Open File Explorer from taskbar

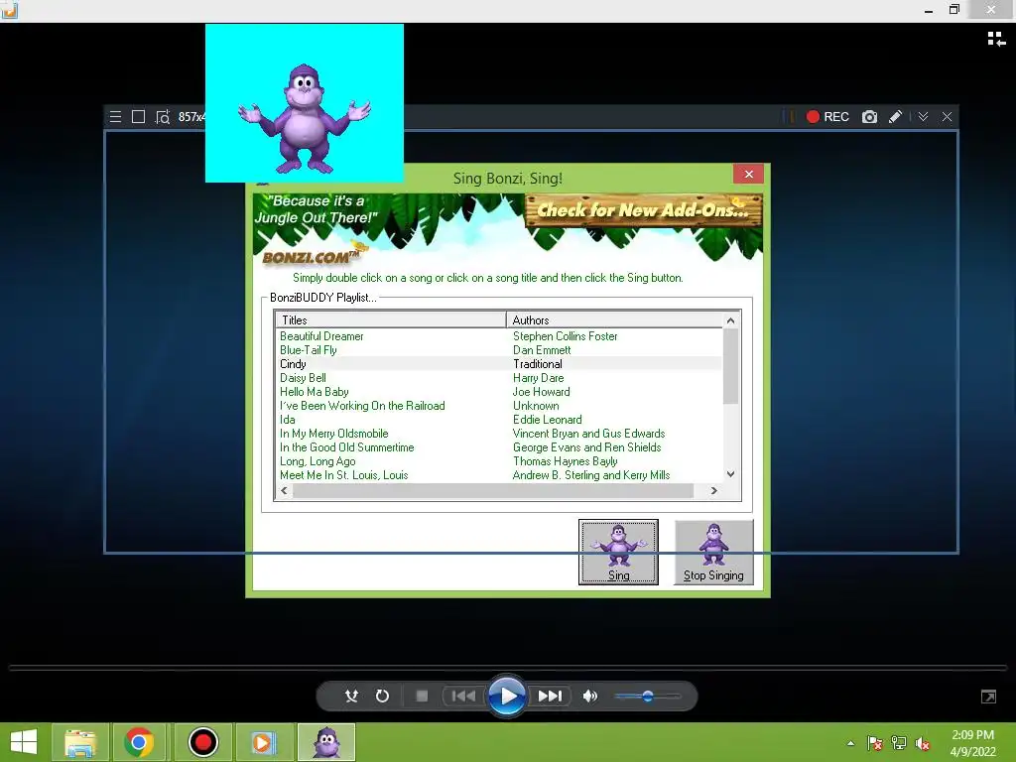coord(79,742)
